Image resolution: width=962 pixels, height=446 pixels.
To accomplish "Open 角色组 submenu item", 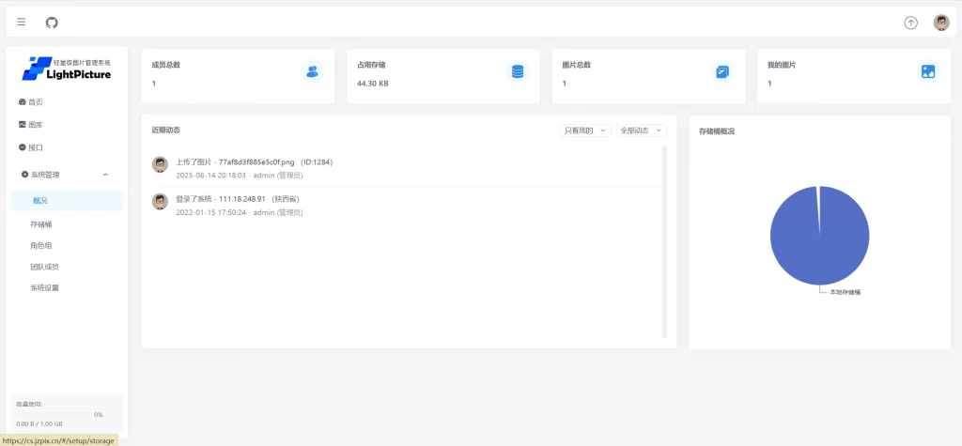I will point(40,245).
